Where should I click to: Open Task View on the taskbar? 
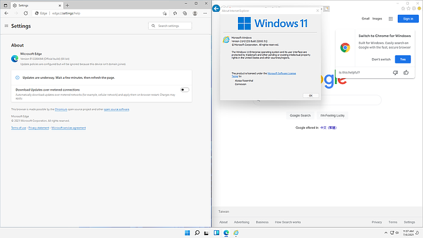coord(207,233)
